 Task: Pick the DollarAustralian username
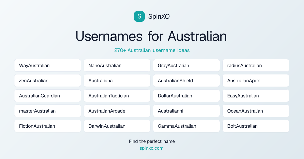186,96
